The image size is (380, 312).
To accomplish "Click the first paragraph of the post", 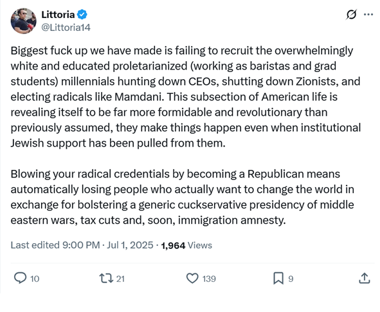I will [186, 96].
